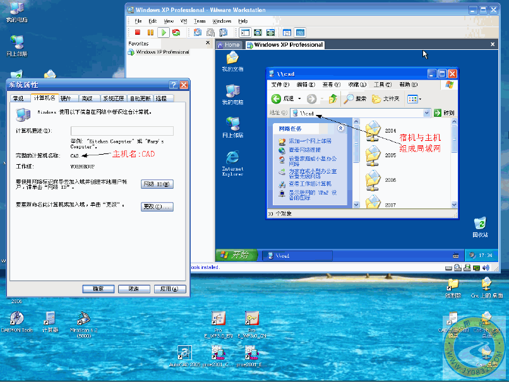Image resolution: width=509 pixels, height=382 pixels.
Task: Click the green Power On play button in VMware
Action: (164, 32)
